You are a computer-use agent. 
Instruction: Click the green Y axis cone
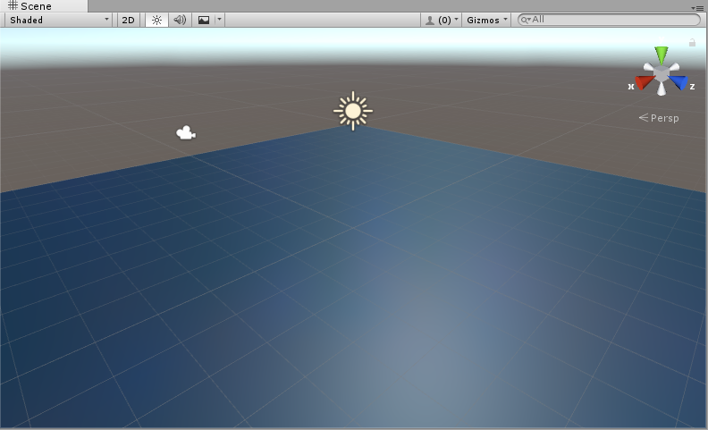pos(662,55)
